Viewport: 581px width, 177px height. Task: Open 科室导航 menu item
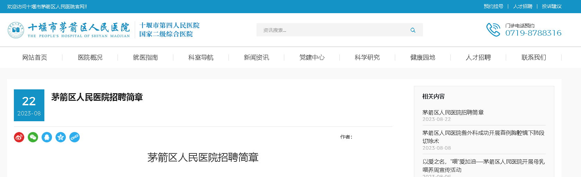point(201,57)
